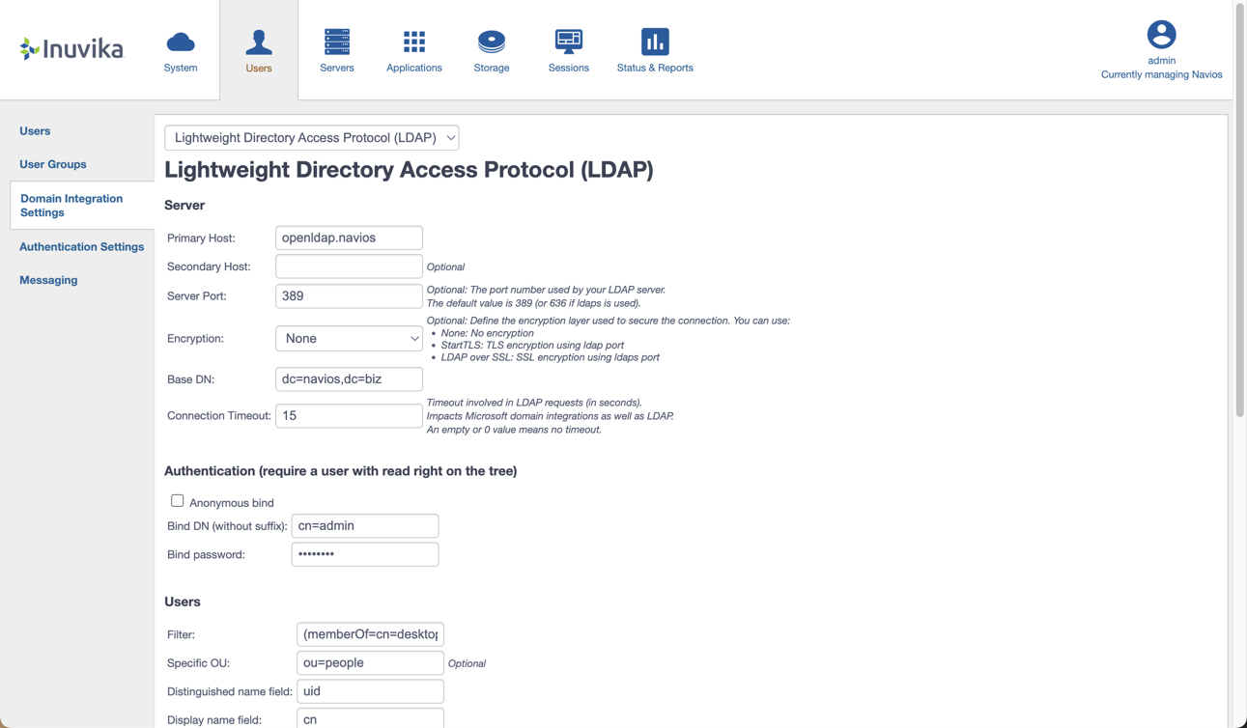Open the Servers rack icon

click(x=337, y=42)
